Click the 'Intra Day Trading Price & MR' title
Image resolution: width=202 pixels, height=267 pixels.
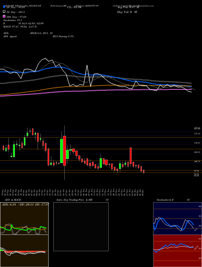tap(74, 200)
